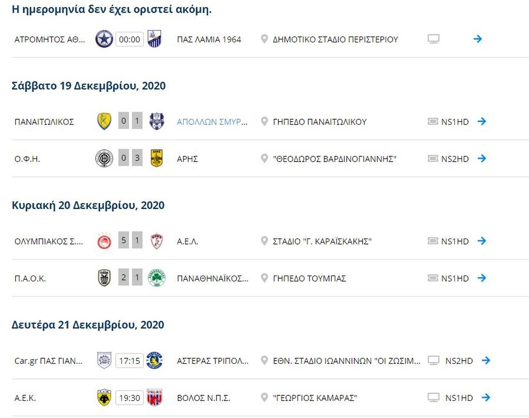Click the 0-3 score of the ΟΦΗ match
The height and width of the screenshot is (418, 529).
pos(131,158)
